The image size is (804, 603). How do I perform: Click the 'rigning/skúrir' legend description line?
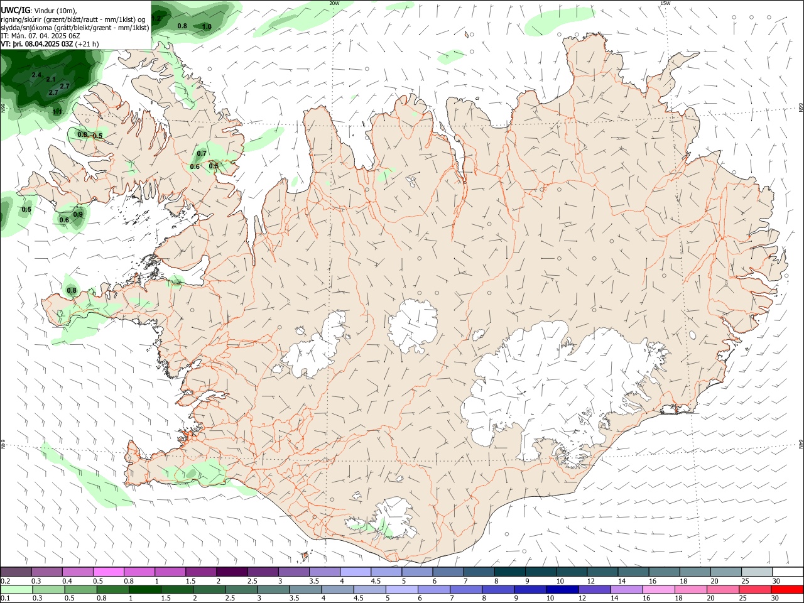coord(73,19)
